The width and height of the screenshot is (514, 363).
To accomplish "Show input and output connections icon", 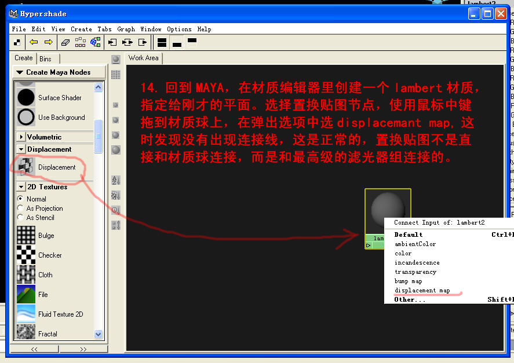I will point(127,42).
